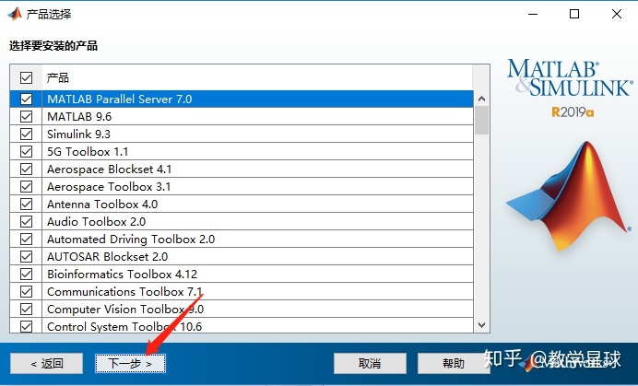Cancel installation with 取消 button

(x=370, y=363)
